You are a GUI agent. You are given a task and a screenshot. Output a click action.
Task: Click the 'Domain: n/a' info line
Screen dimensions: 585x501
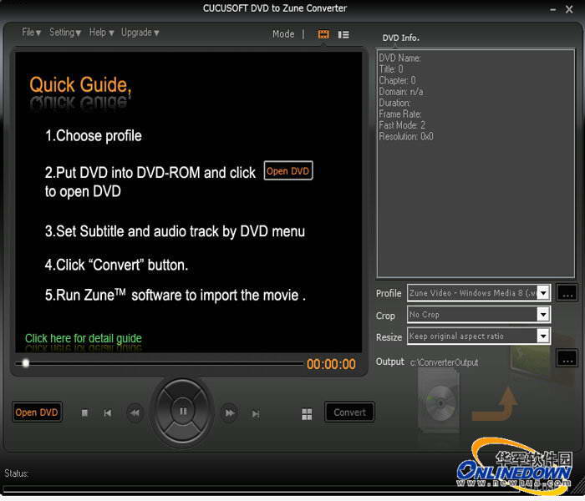point(400,92)
